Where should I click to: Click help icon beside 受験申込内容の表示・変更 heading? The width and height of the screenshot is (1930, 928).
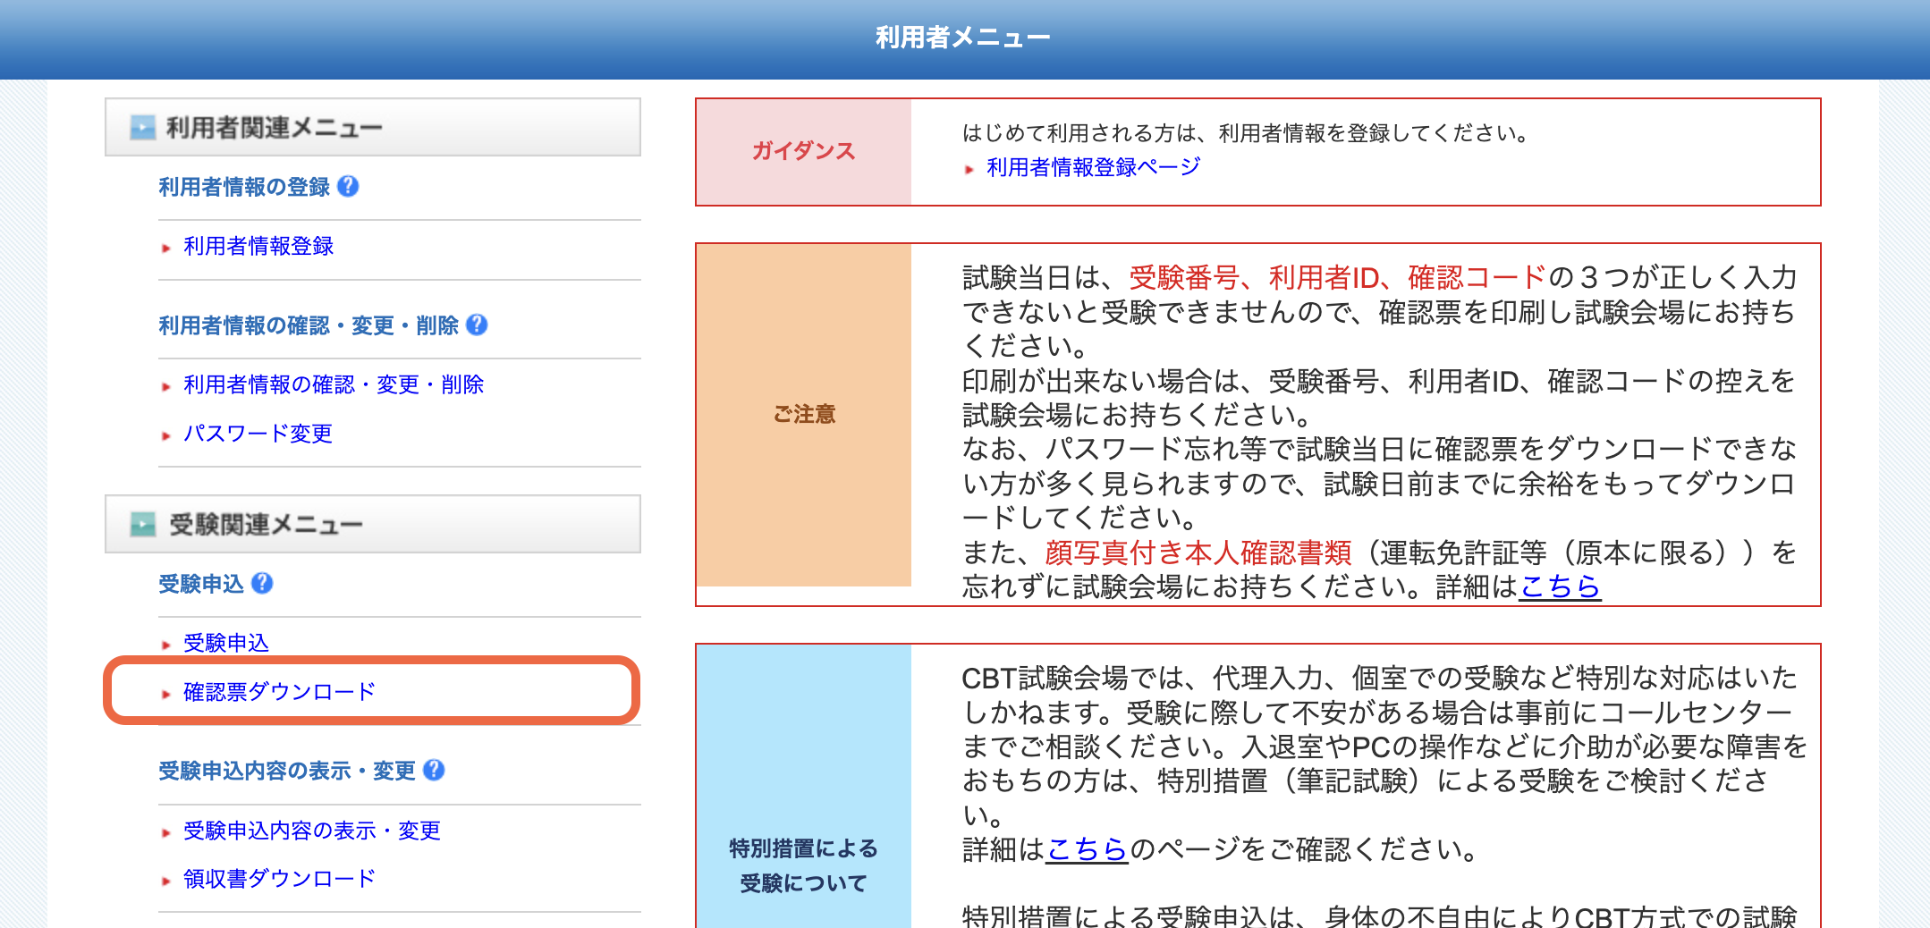click(x=434, y=770)
